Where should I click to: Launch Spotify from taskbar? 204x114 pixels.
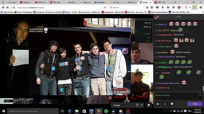[106, 111]
